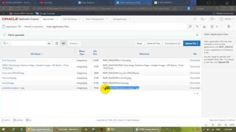
Task: Sort by the File Size column header
Action: click(x=95, y=52)
